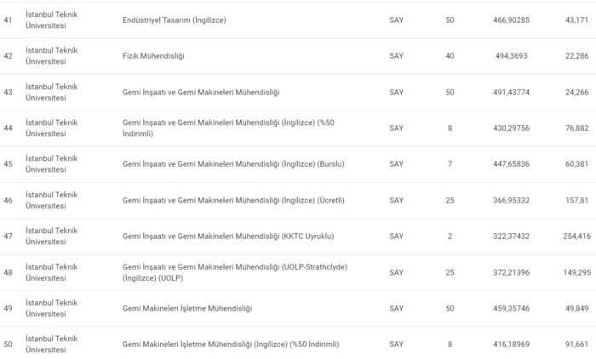Click the SAY cell in row 46
The height and width of the screenshot is (359, 596).
click(397, 201)
